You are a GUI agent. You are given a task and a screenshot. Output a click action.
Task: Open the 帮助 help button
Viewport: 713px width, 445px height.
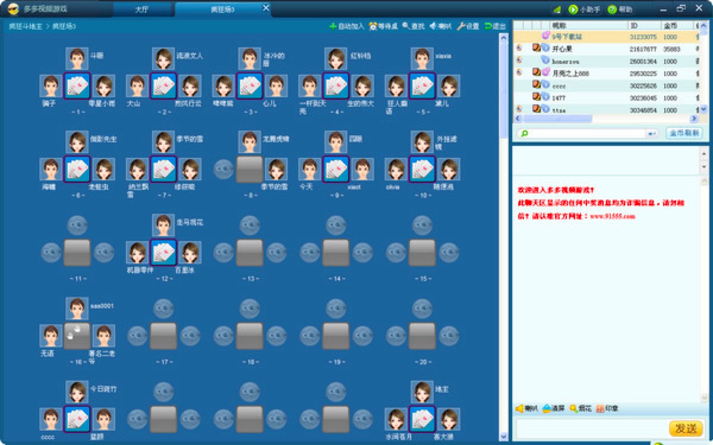tap(620, 9)
